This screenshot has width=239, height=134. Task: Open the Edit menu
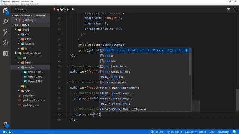tap(6, 4)
